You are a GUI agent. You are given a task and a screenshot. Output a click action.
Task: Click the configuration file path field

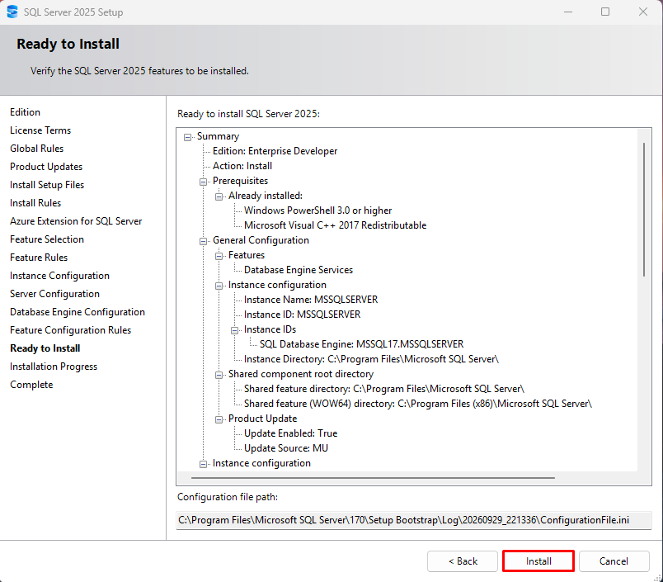click(x=414, y=520)
